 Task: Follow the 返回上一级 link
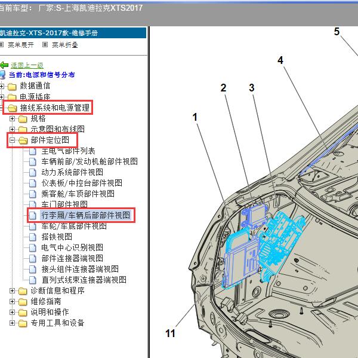coord(27,65)
